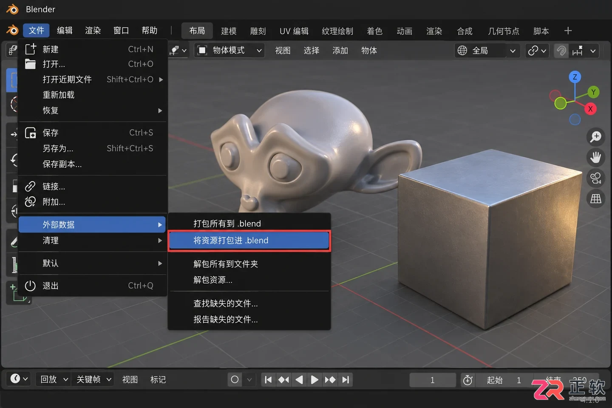Choose 保存 from the file menu

[93, 133]
